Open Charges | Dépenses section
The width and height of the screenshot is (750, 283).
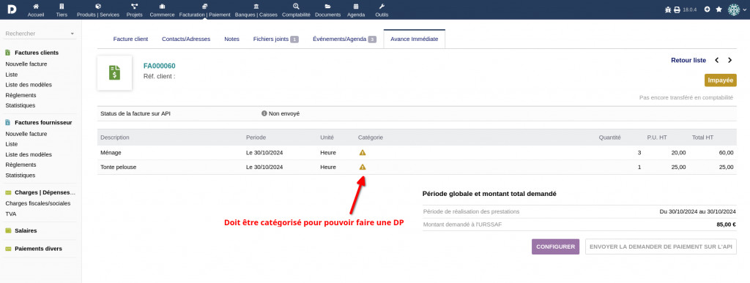pos(45,193)
